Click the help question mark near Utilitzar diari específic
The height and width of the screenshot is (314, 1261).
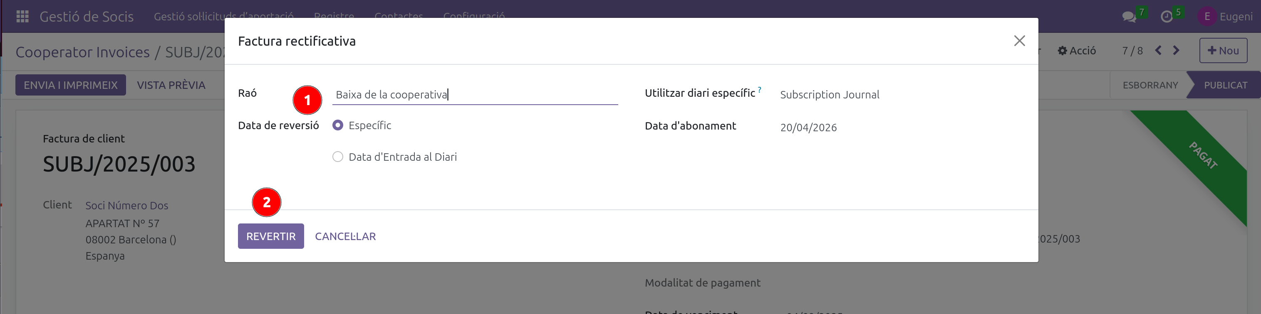point(759,89)
